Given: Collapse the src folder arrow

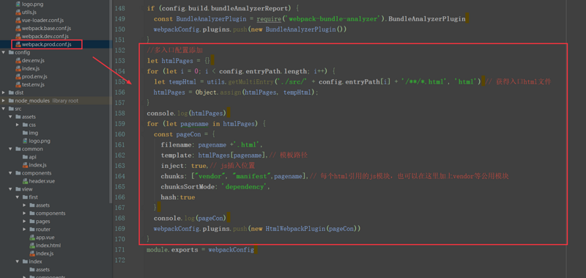Looking at the screenshot, I should (x=4, y=109).
